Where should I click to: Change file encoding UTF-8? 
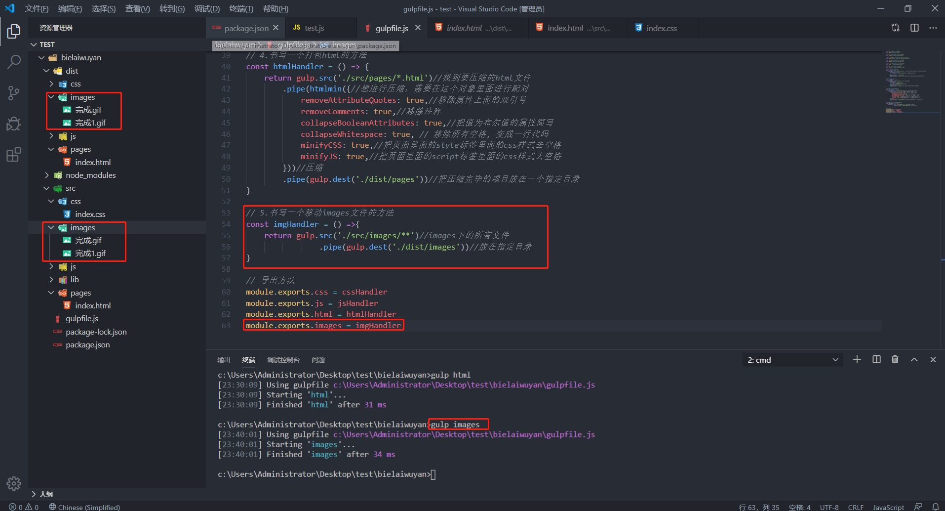pos(829,507)
